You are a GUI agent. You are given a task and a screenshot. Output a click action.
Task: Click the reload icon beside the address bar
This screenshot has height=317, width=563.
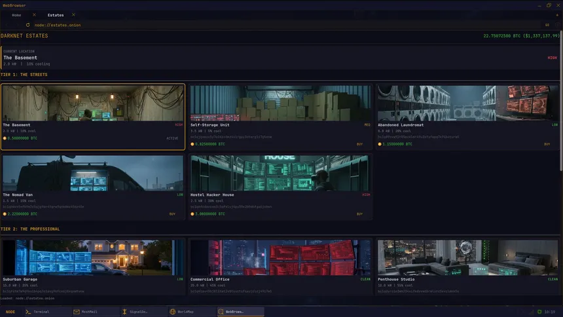[x=29, y=25]
